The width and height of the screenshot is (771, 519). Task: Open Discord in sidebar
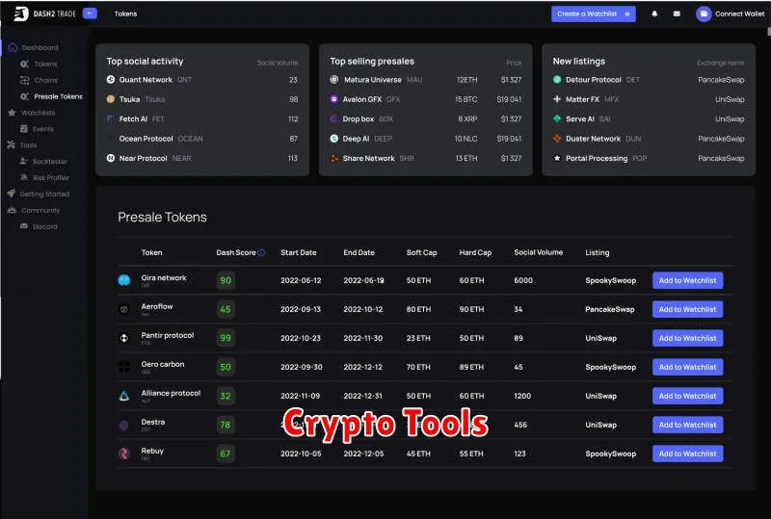pos(39,226)
